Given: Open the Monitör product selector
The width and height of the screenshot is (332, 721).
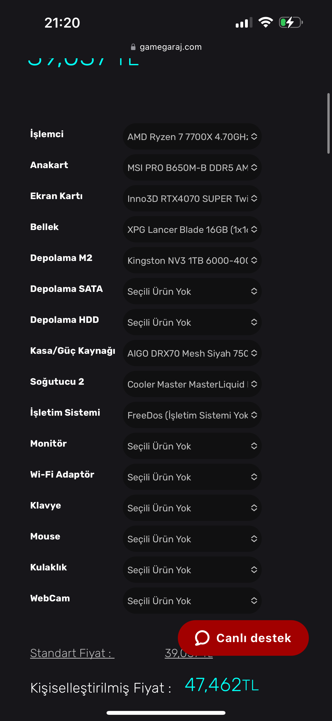Looking at the screenshot, I should click(192, 446).
